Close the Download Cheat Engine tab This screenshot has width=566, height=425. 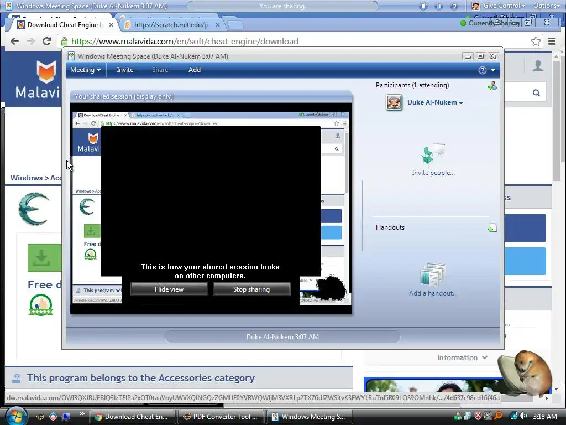click(111, 25)
